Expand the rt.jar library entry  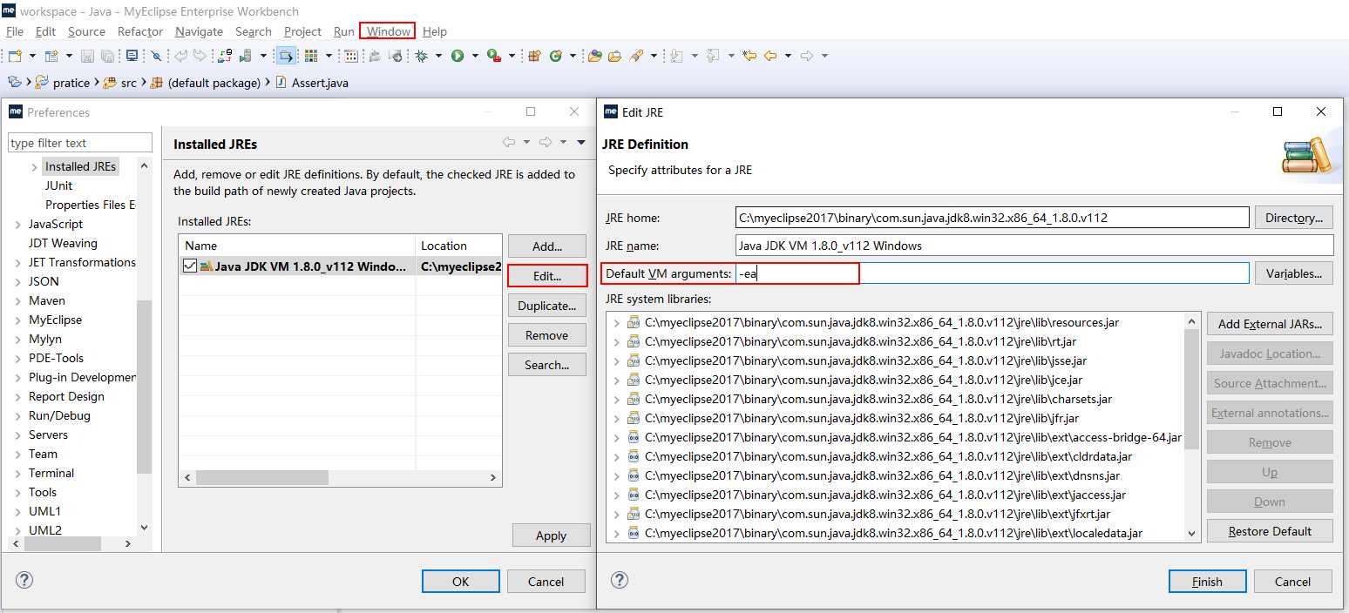tap(617, 342)
